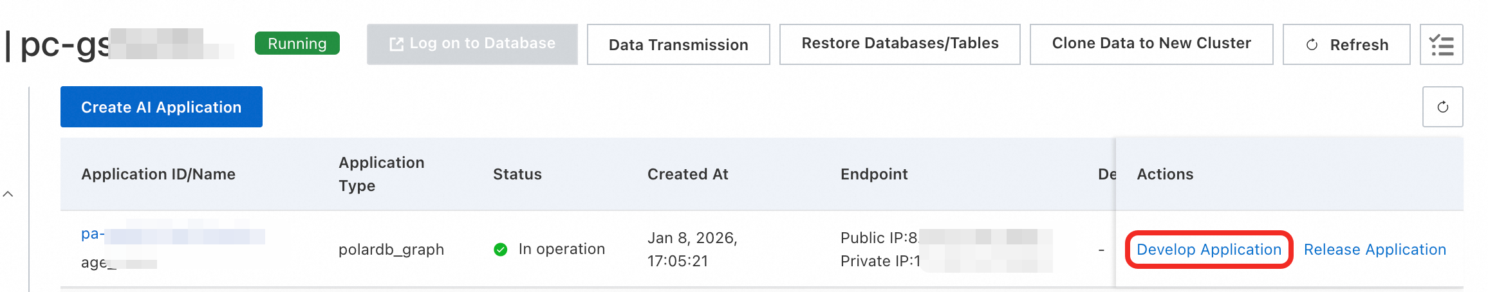Click the Endpoint column header
The width and height of the screenshot is (1488, 292).
(873, 174)
